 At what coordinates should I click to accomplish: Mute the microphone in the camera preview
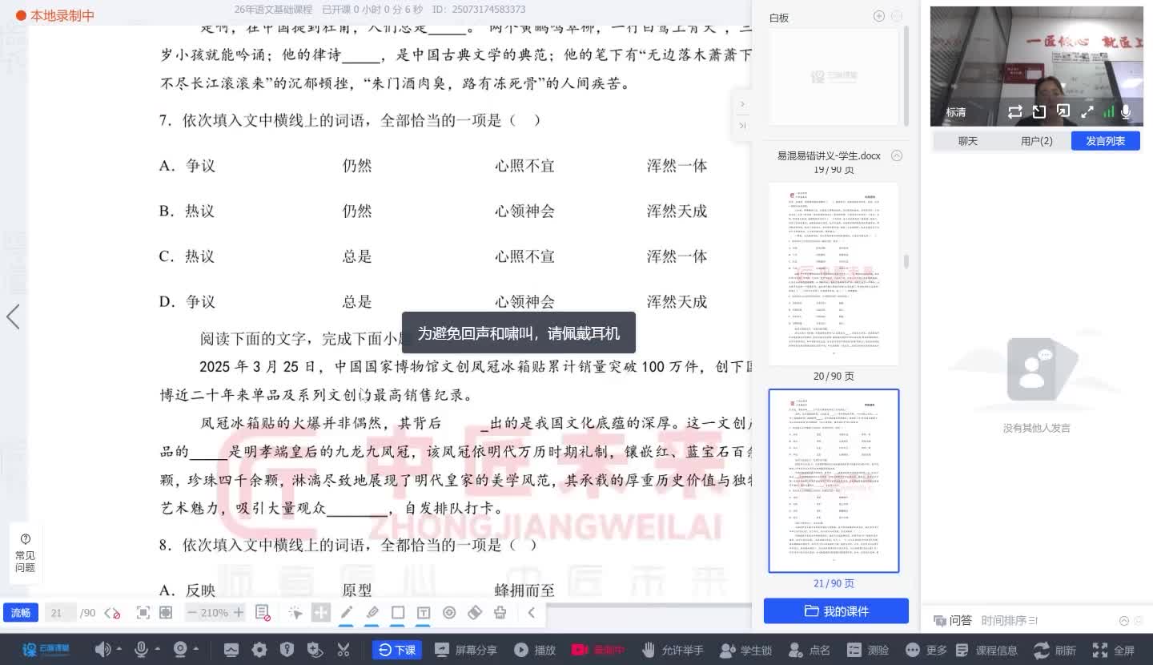[1125, 112]
